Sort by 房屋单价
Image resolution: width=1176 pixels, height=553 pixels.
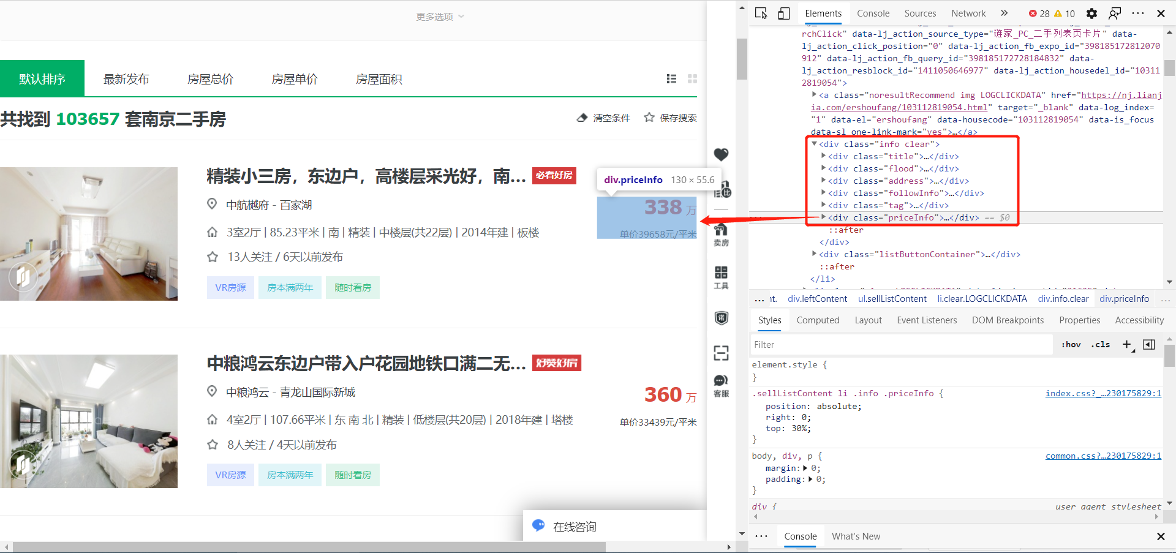click(295, 79)
